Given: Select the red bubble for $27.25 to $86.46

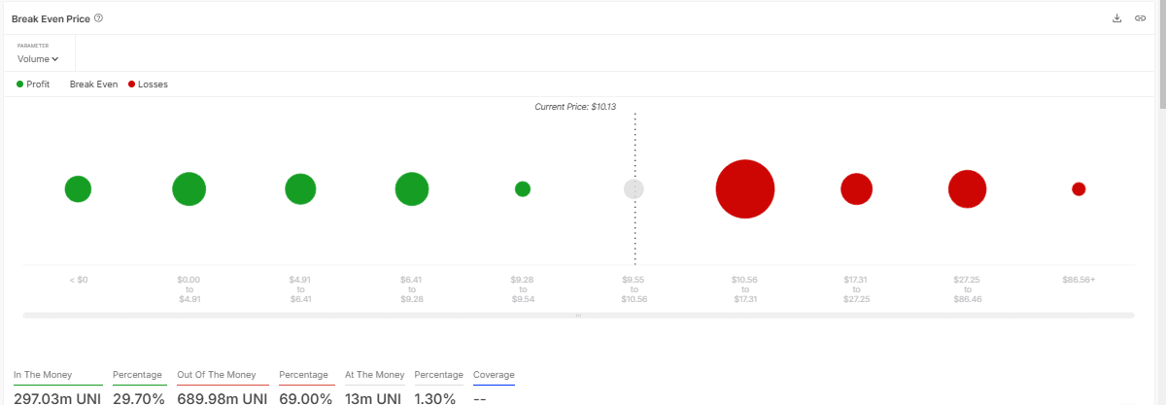Looking at the screenshot, I should pos(967,189).
